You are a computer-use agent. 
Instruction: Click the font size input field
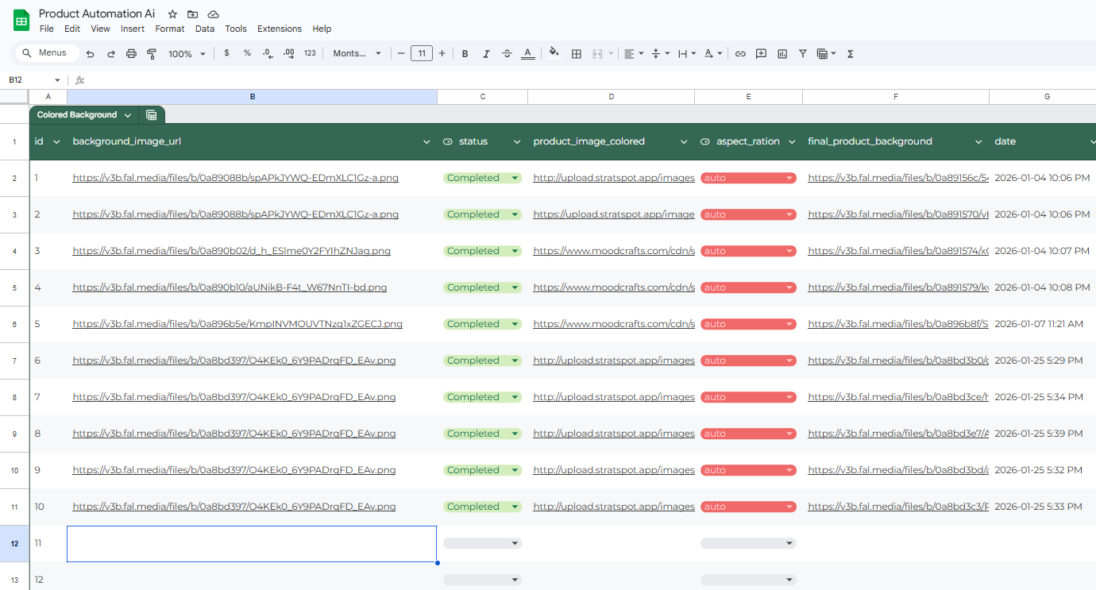click(x=421, y=54)
